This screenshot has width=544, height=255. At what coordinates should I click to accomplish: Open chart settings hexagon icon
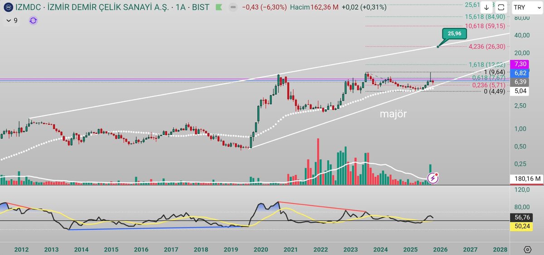pyautogui.click(x=527, y=250)
